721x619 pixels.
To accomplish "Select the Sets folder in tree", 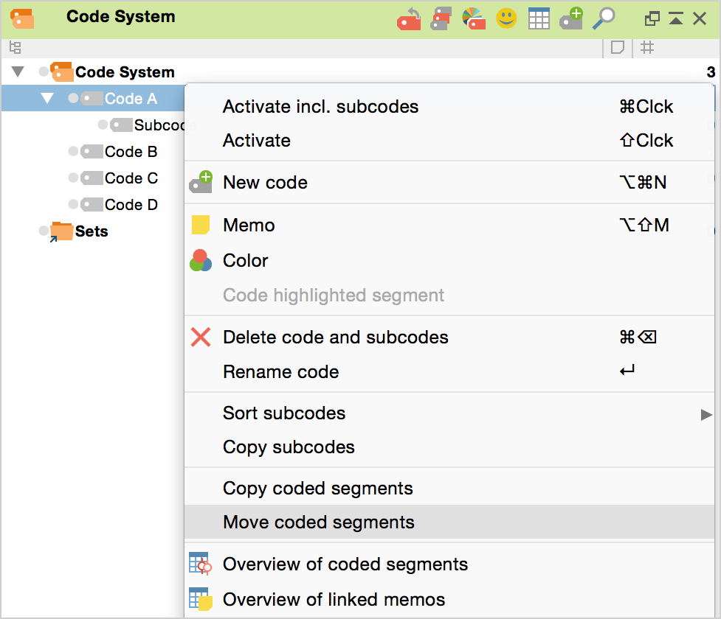I will 91,231.
